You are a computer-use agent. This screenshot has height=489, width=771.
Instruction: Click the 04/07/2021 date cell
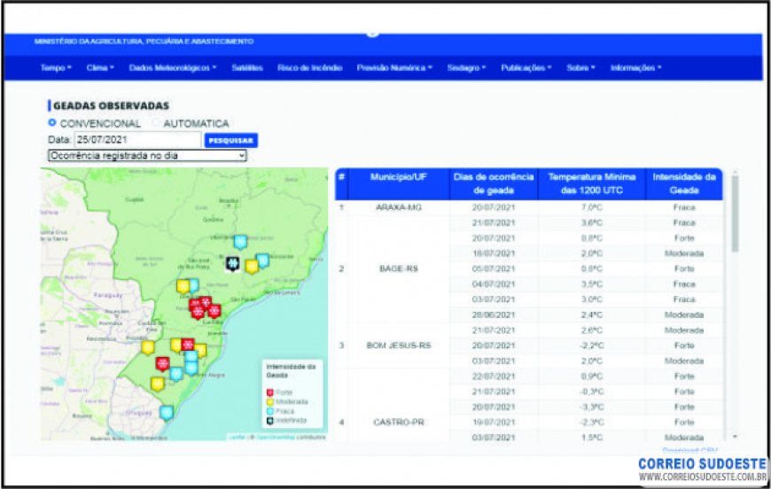pyautogui.click(x=494, y=284)
